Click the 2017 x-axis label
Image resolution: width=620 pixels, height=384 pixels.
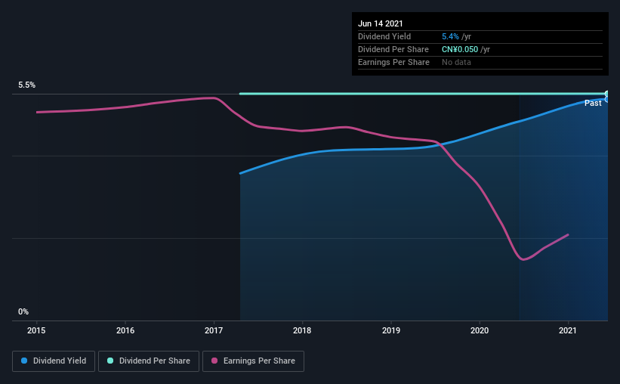tap(214, 330)
